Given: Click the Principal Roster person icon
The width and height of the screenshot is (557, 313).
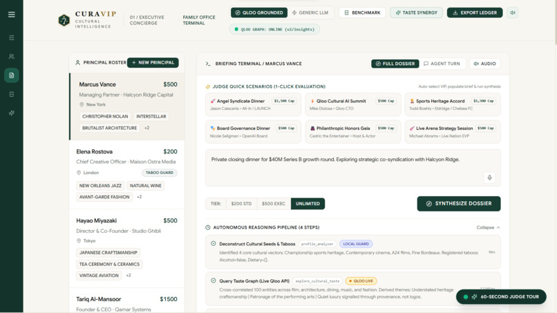Looking at the screenshot, I should click(x=77, y=62).
